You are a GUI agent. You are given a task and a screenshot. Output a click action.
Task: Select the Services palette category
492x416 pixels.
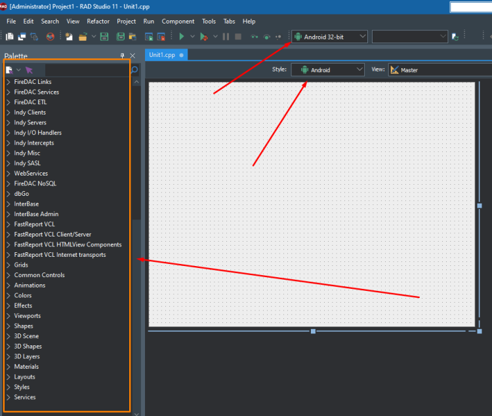click(x=25, y=397)
